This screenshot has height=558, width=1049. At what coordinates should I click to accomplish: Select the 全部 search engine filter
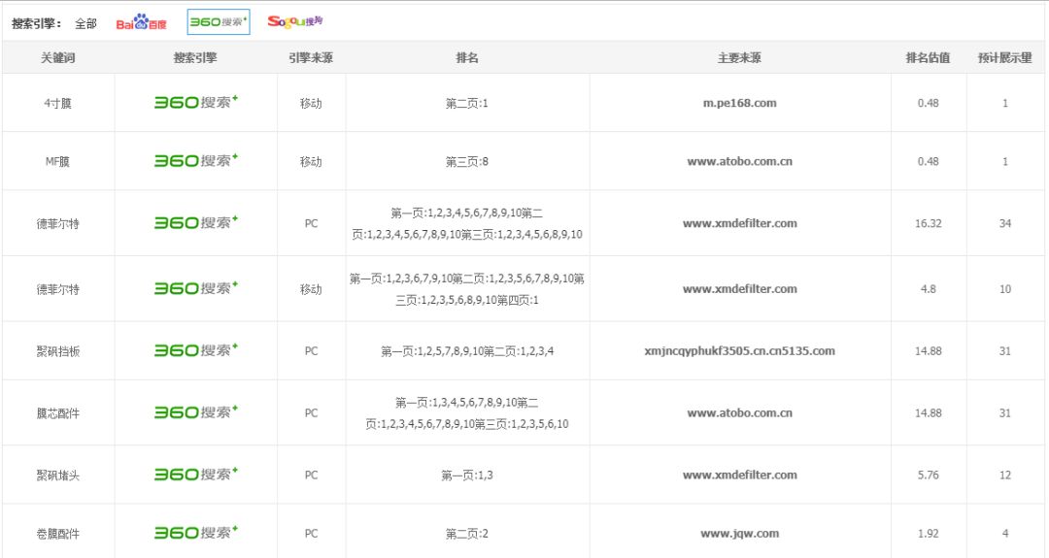click(85, 23)
